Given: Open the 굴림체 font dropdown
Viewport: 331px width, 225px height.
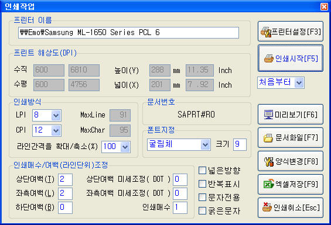Looking at the screenshot, I should tap(206, 145).
